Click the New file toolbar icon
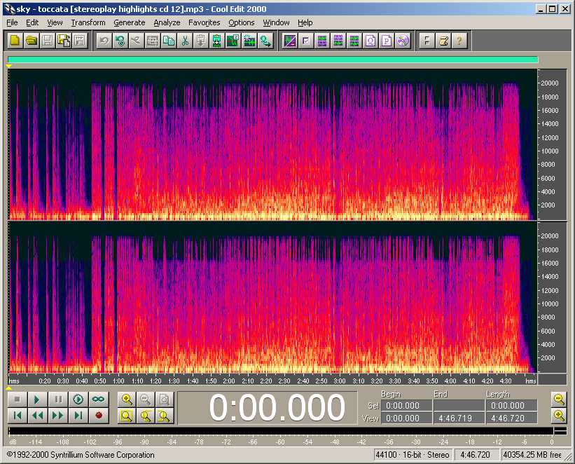This screenshot has width=575, height=464. coord(15,41)
